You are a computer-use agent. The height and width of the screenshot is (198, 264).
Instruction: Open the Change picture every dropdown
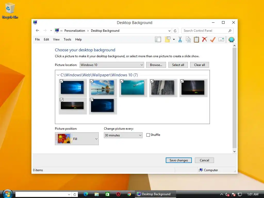point(123,135)
